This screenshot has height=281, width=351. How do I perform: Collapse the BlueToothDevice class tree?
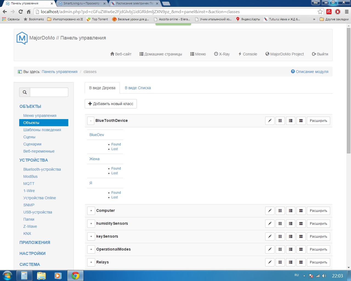[91, 121]
